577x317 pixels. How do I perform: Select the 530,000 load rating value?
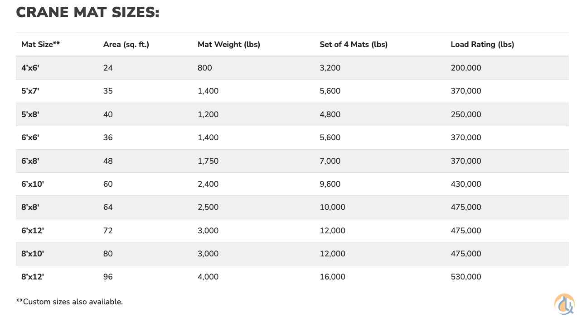466,277
